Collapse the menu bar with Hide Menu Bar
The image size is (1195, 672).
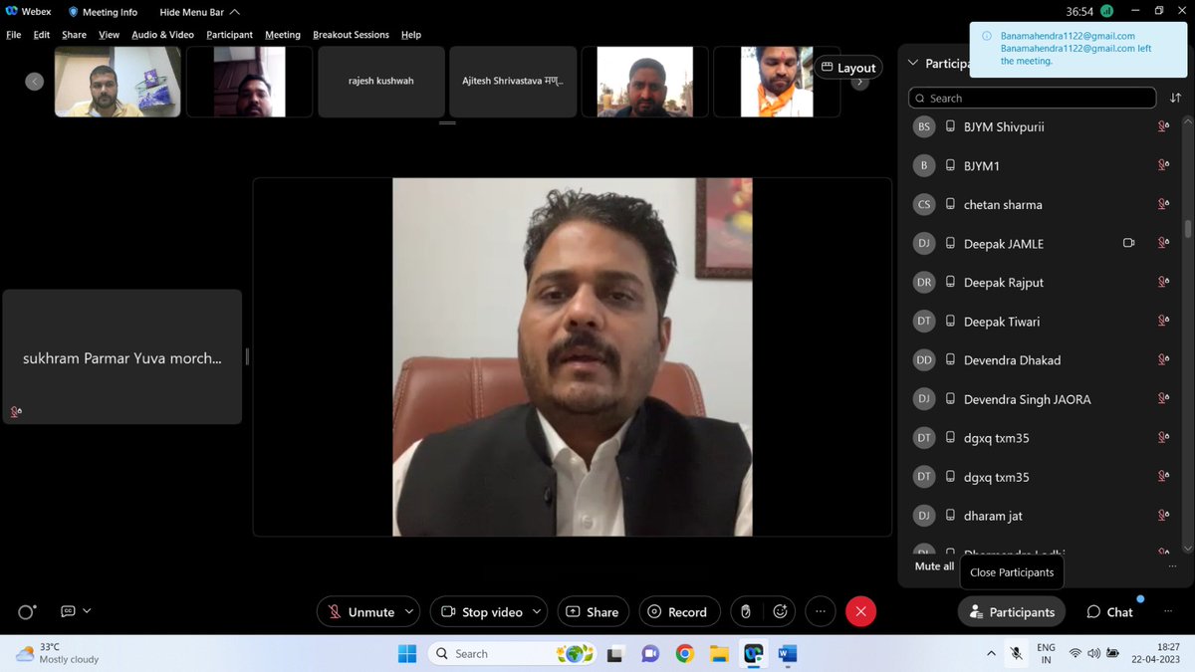199,12
